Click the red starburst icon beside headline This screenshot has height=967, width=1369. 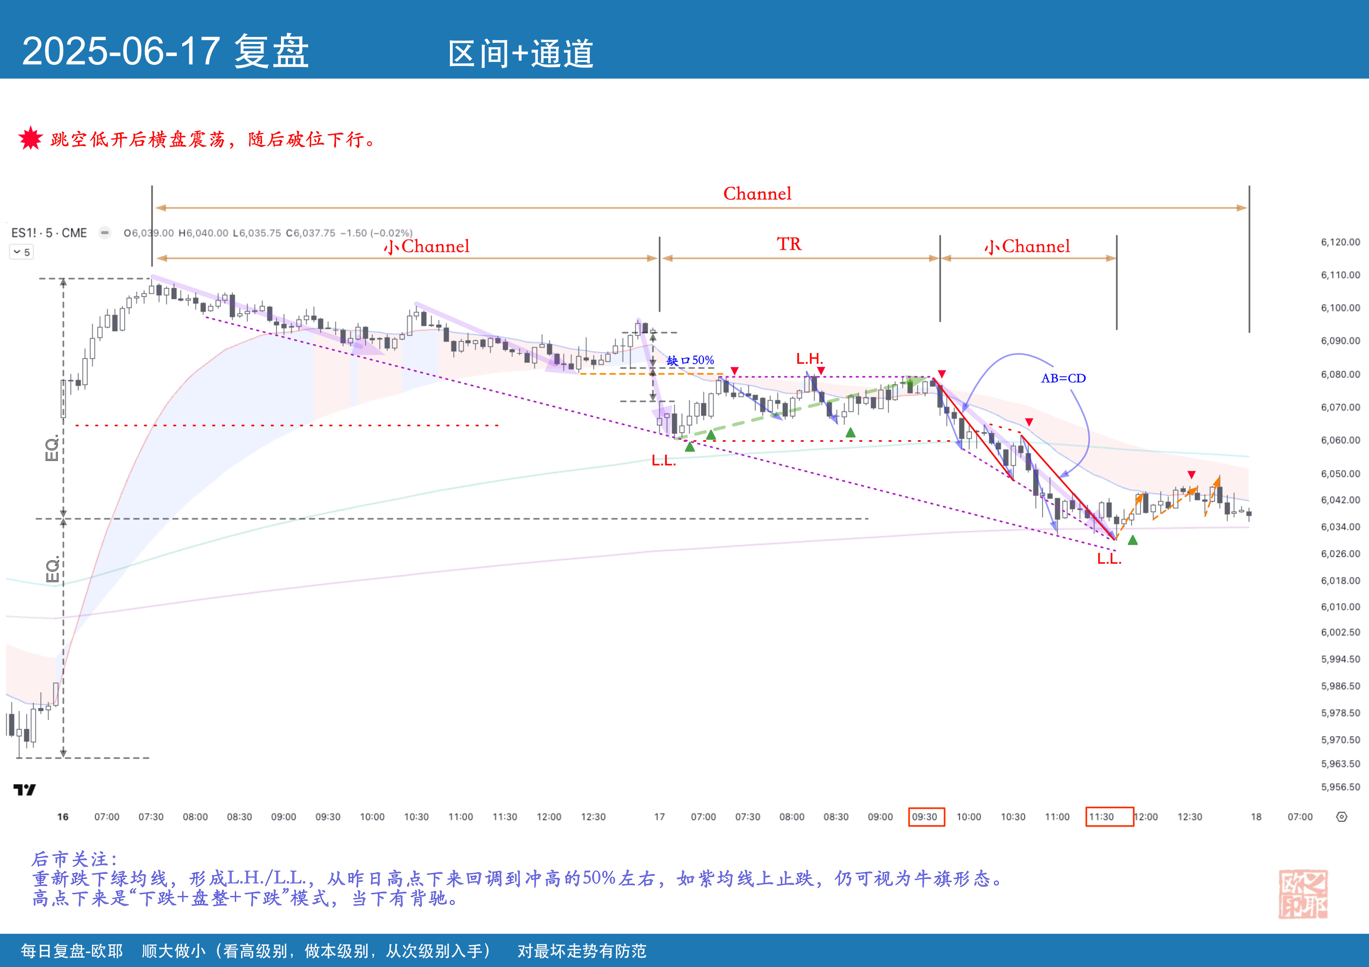pyautogui.click(x=30, y=139)
